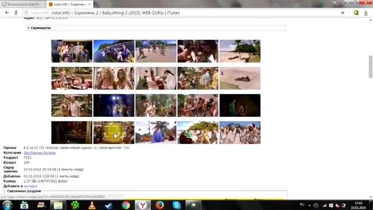Open screenshot of people running on beach
Image resolution: width=373 pixels, height=210 pixels.
point(156,51)
